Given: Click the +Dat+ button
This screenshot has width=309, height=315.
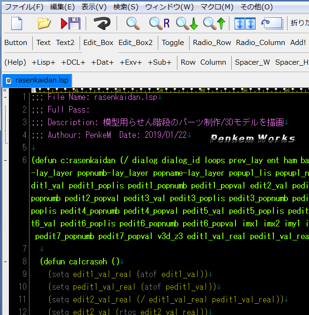Looking at the screenshot, I should tap(103, 62).
